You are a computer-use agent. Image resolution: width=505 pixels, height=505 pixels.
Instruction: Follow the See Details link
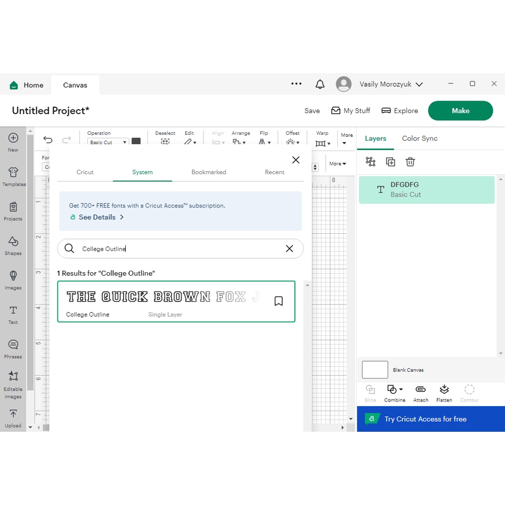(x=97, y=217)
